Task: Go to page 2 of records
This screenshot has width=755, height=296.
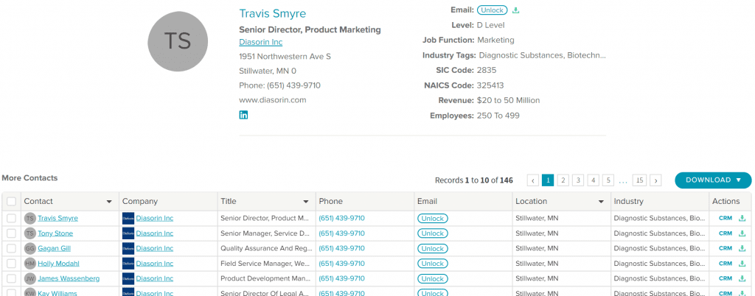Action: [563, 180]
